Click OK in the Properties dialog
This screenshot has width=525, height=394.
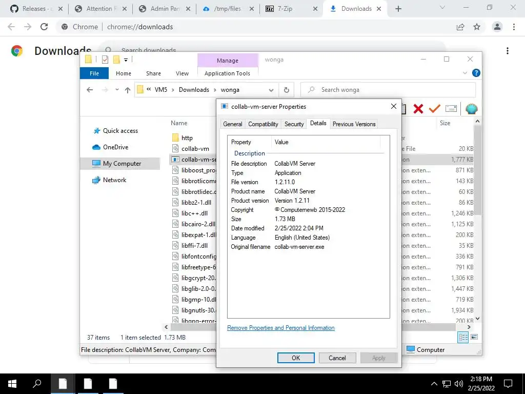[296, 358]
